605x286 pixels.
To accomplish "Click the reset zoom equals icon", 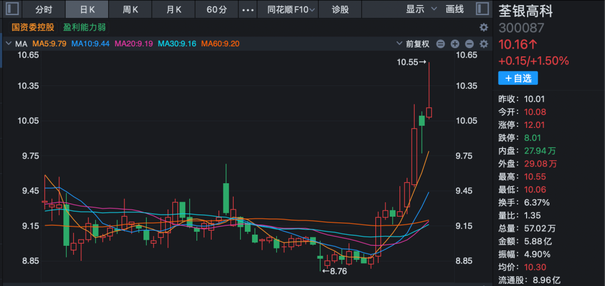I will (440, 44).
